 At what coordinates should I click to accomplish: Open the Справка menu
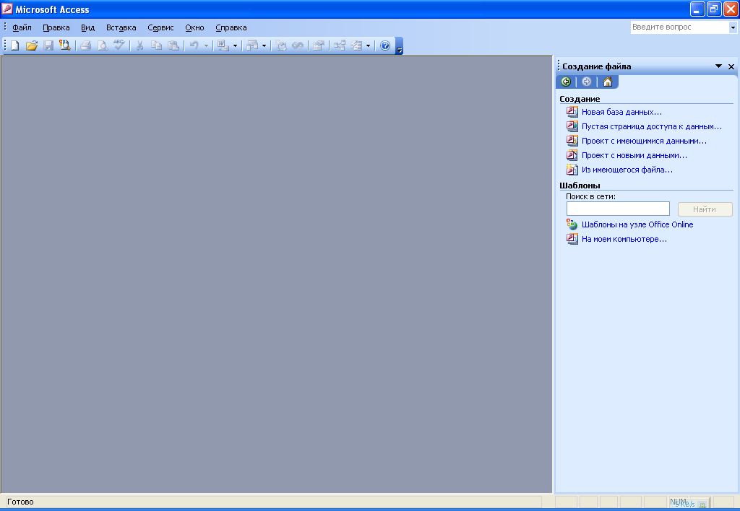point(231,27)
